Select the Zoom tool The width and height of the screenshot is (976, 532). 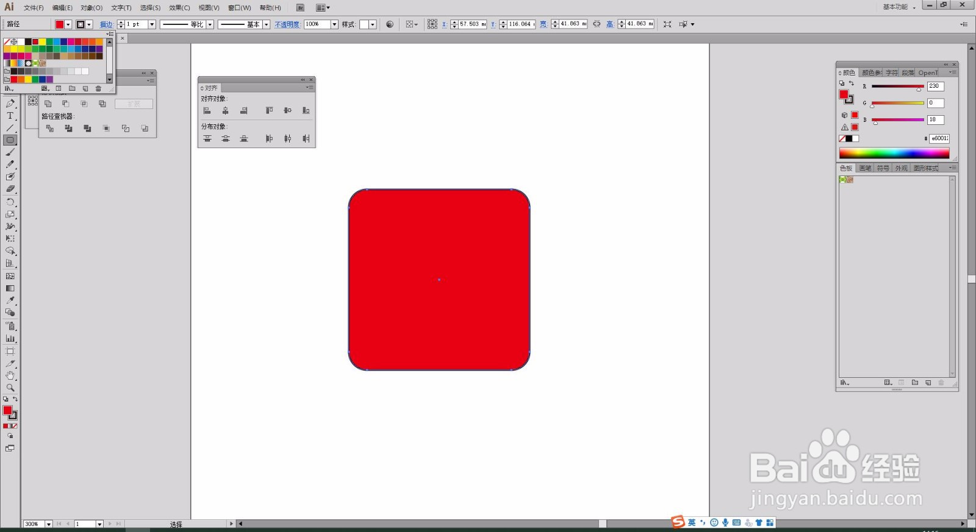click(x=10, y=388)
